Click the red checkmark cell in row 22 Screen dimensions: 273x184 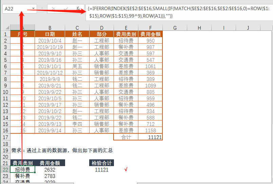point(126,169)
